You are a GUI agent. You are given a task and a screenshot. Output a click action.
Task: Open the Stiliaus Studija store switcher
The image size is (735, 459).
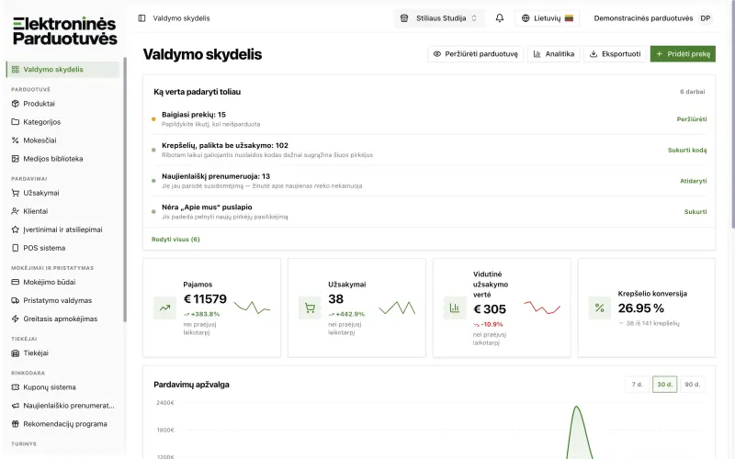tap(439, 18)
